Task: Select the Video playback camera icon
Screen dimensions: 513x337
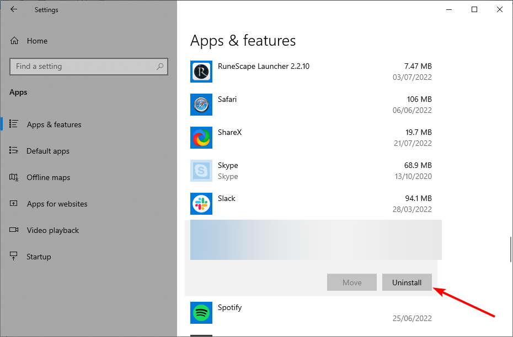Action: point(14,230)
